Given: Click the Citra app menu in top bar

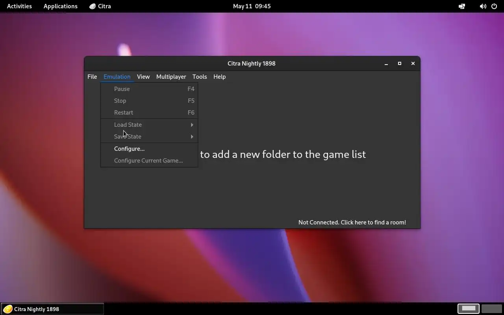Looking at the screenshot, I should point(100,6).
